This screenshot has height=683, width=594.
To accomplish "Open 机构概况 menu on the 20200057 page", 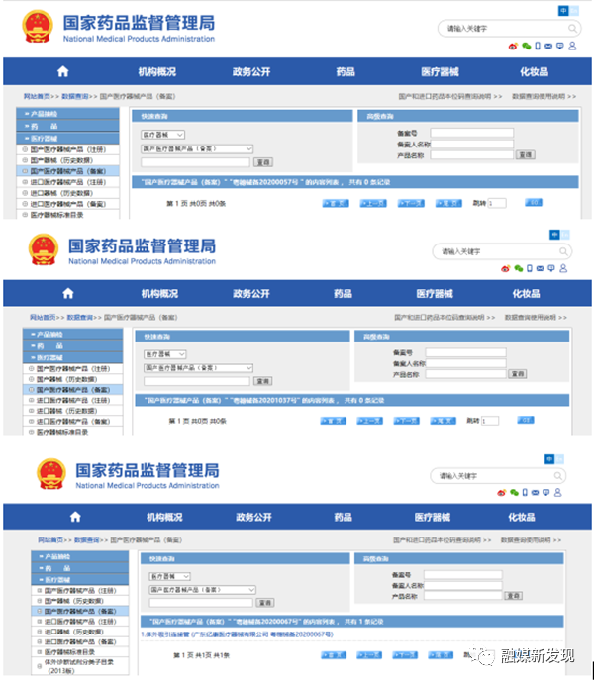I will (157, 72).
